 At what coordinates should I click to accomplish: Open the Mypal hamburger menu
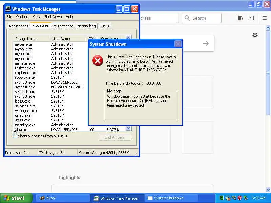(x=265, y=18)
